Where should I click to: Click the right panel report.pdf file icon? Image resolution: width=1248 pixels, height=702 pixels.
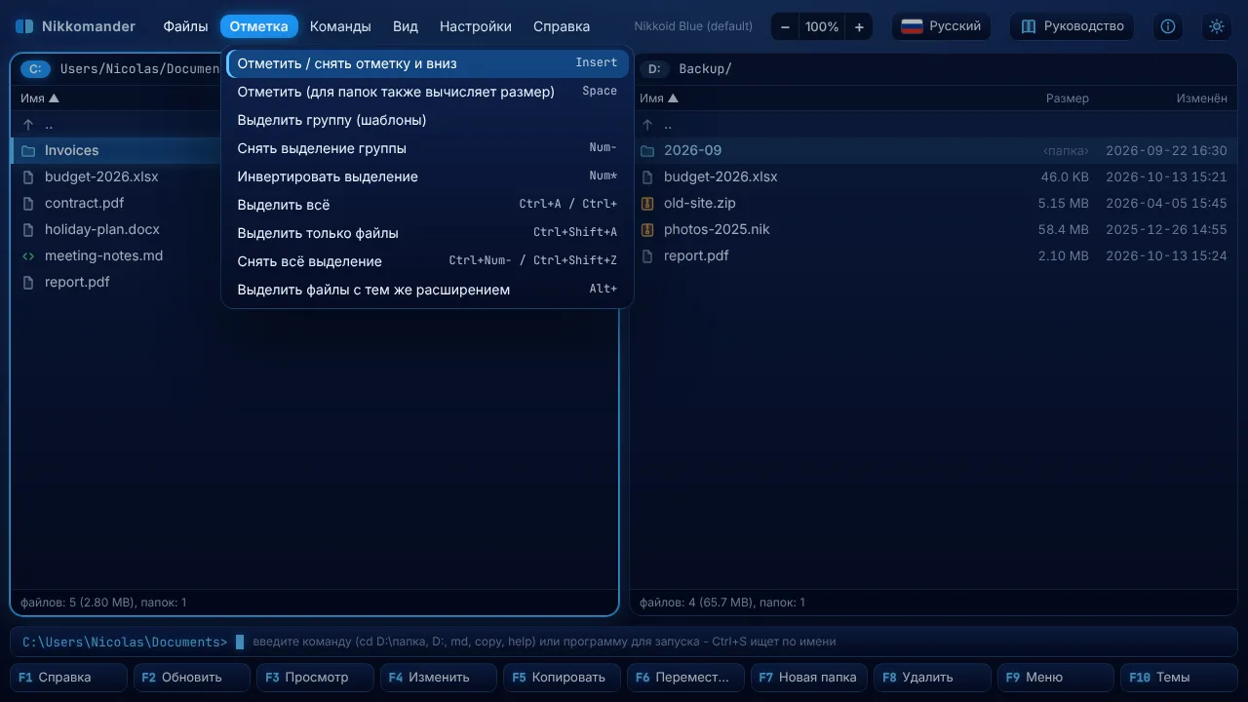pos(647,255)
